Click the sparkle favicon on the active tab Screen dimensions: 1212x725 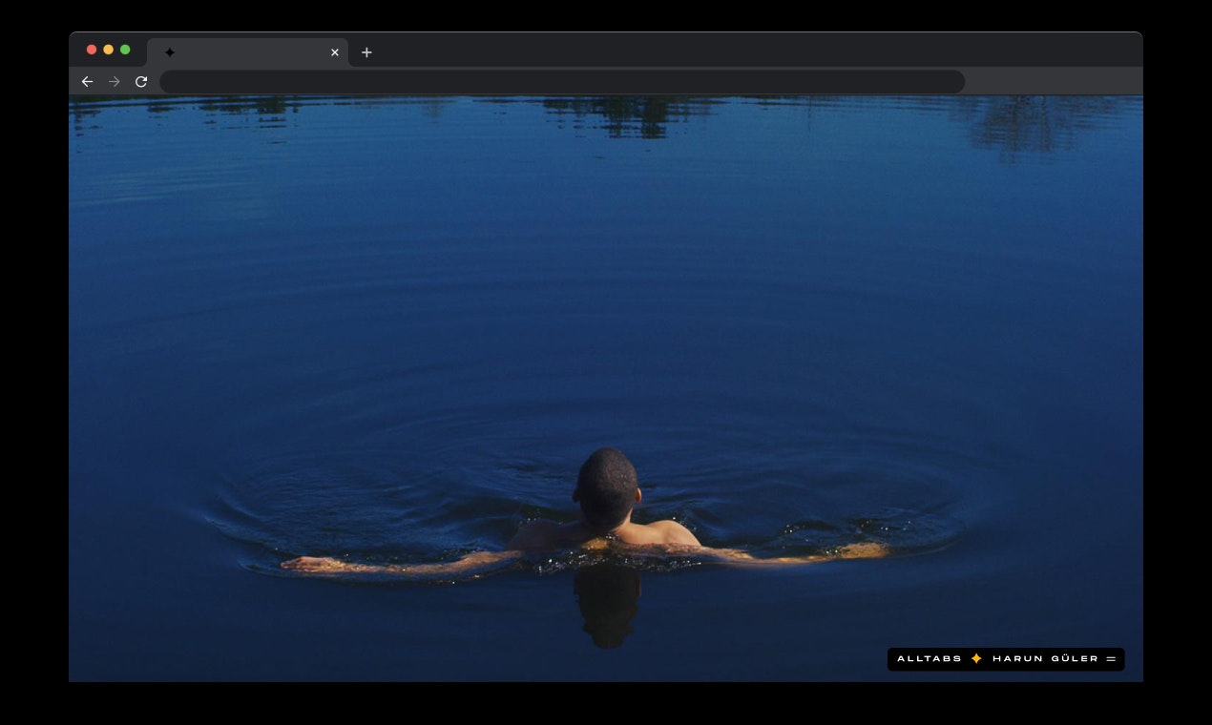(170, 52)
